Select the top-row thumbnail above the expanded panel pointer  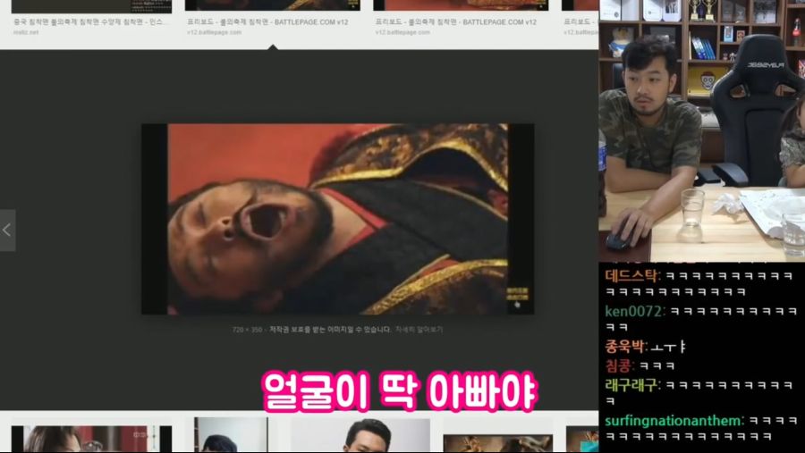click(273, 5)
